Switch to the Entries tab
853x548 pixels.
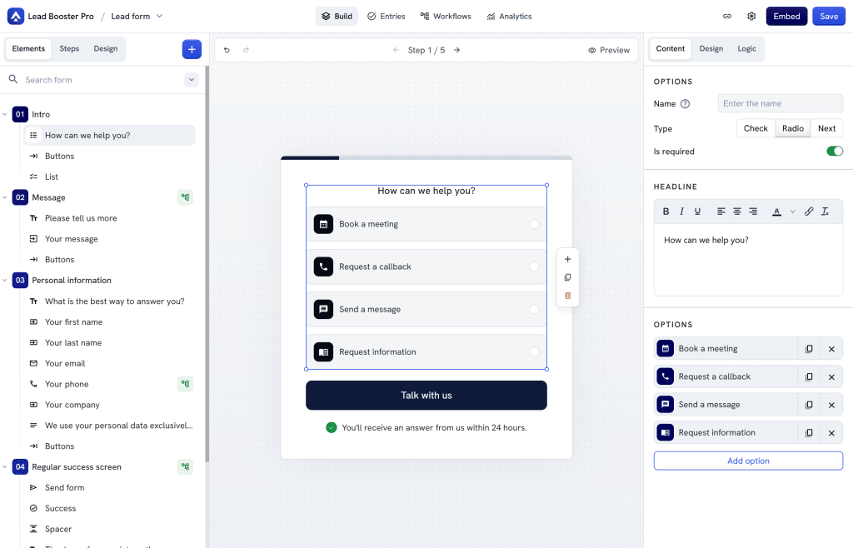click(387, 17)
